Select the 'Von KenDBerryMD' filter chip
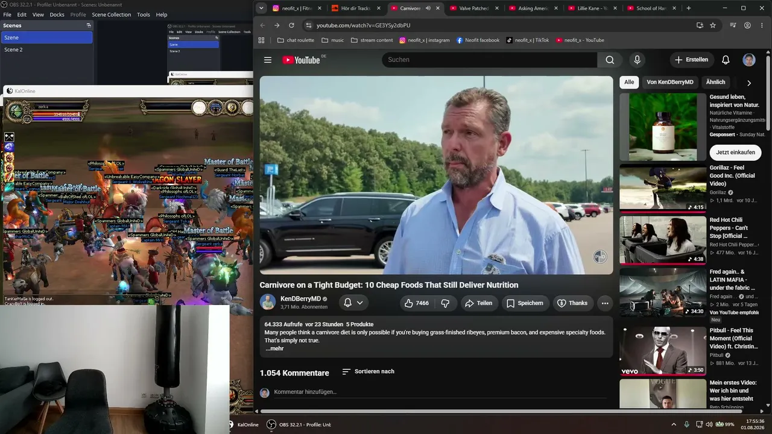The width and height of the screenshot is (772, 434). 670,82
